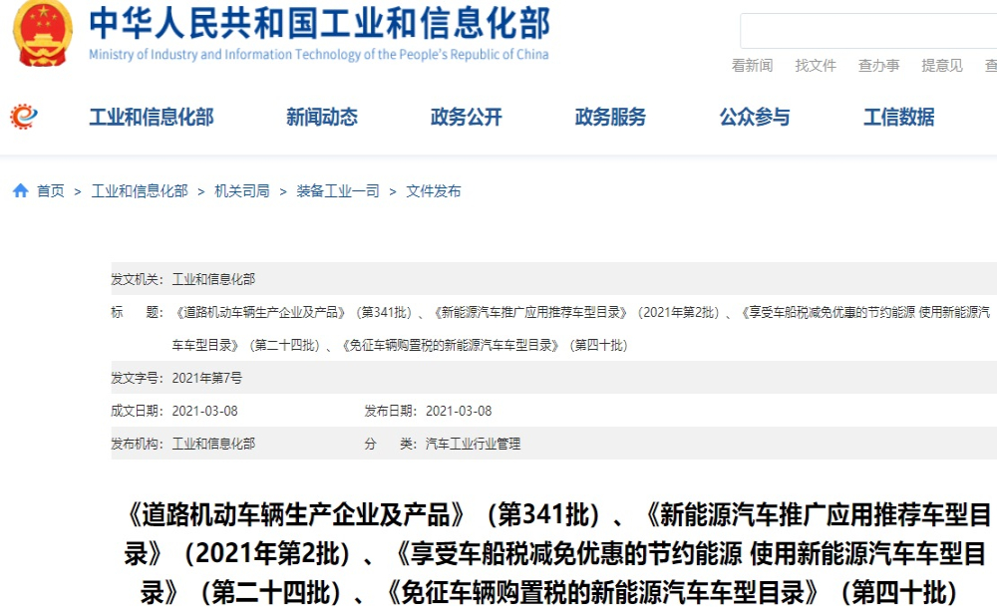Image resolution: width=997 pixels, height=614 pixels.
Task: Select the 提意见 search tab
Action: [x=942, y=66]
